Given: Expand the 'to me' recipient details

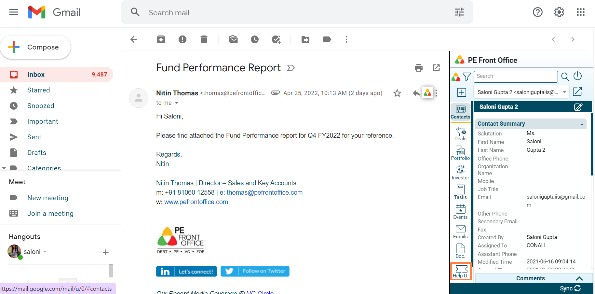Looking at the screenshot, I should click(x=177, y=103).
